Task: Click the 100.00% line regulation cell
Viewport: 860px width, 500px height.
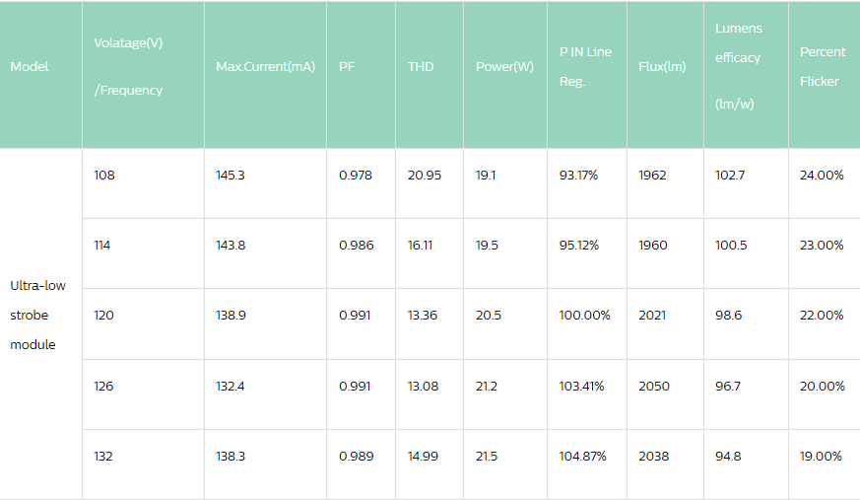Action: tap(585, 316)
